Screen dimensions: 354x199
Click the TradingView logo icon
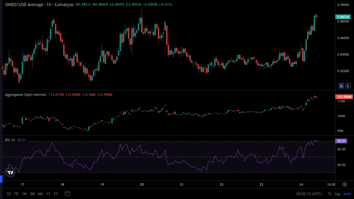click(10, 172)
